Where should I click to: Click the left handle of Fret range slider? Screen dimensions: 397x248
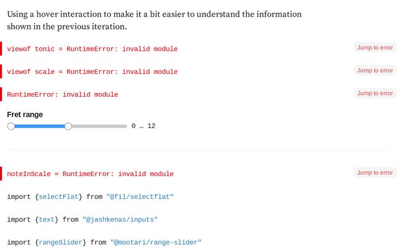11,126
